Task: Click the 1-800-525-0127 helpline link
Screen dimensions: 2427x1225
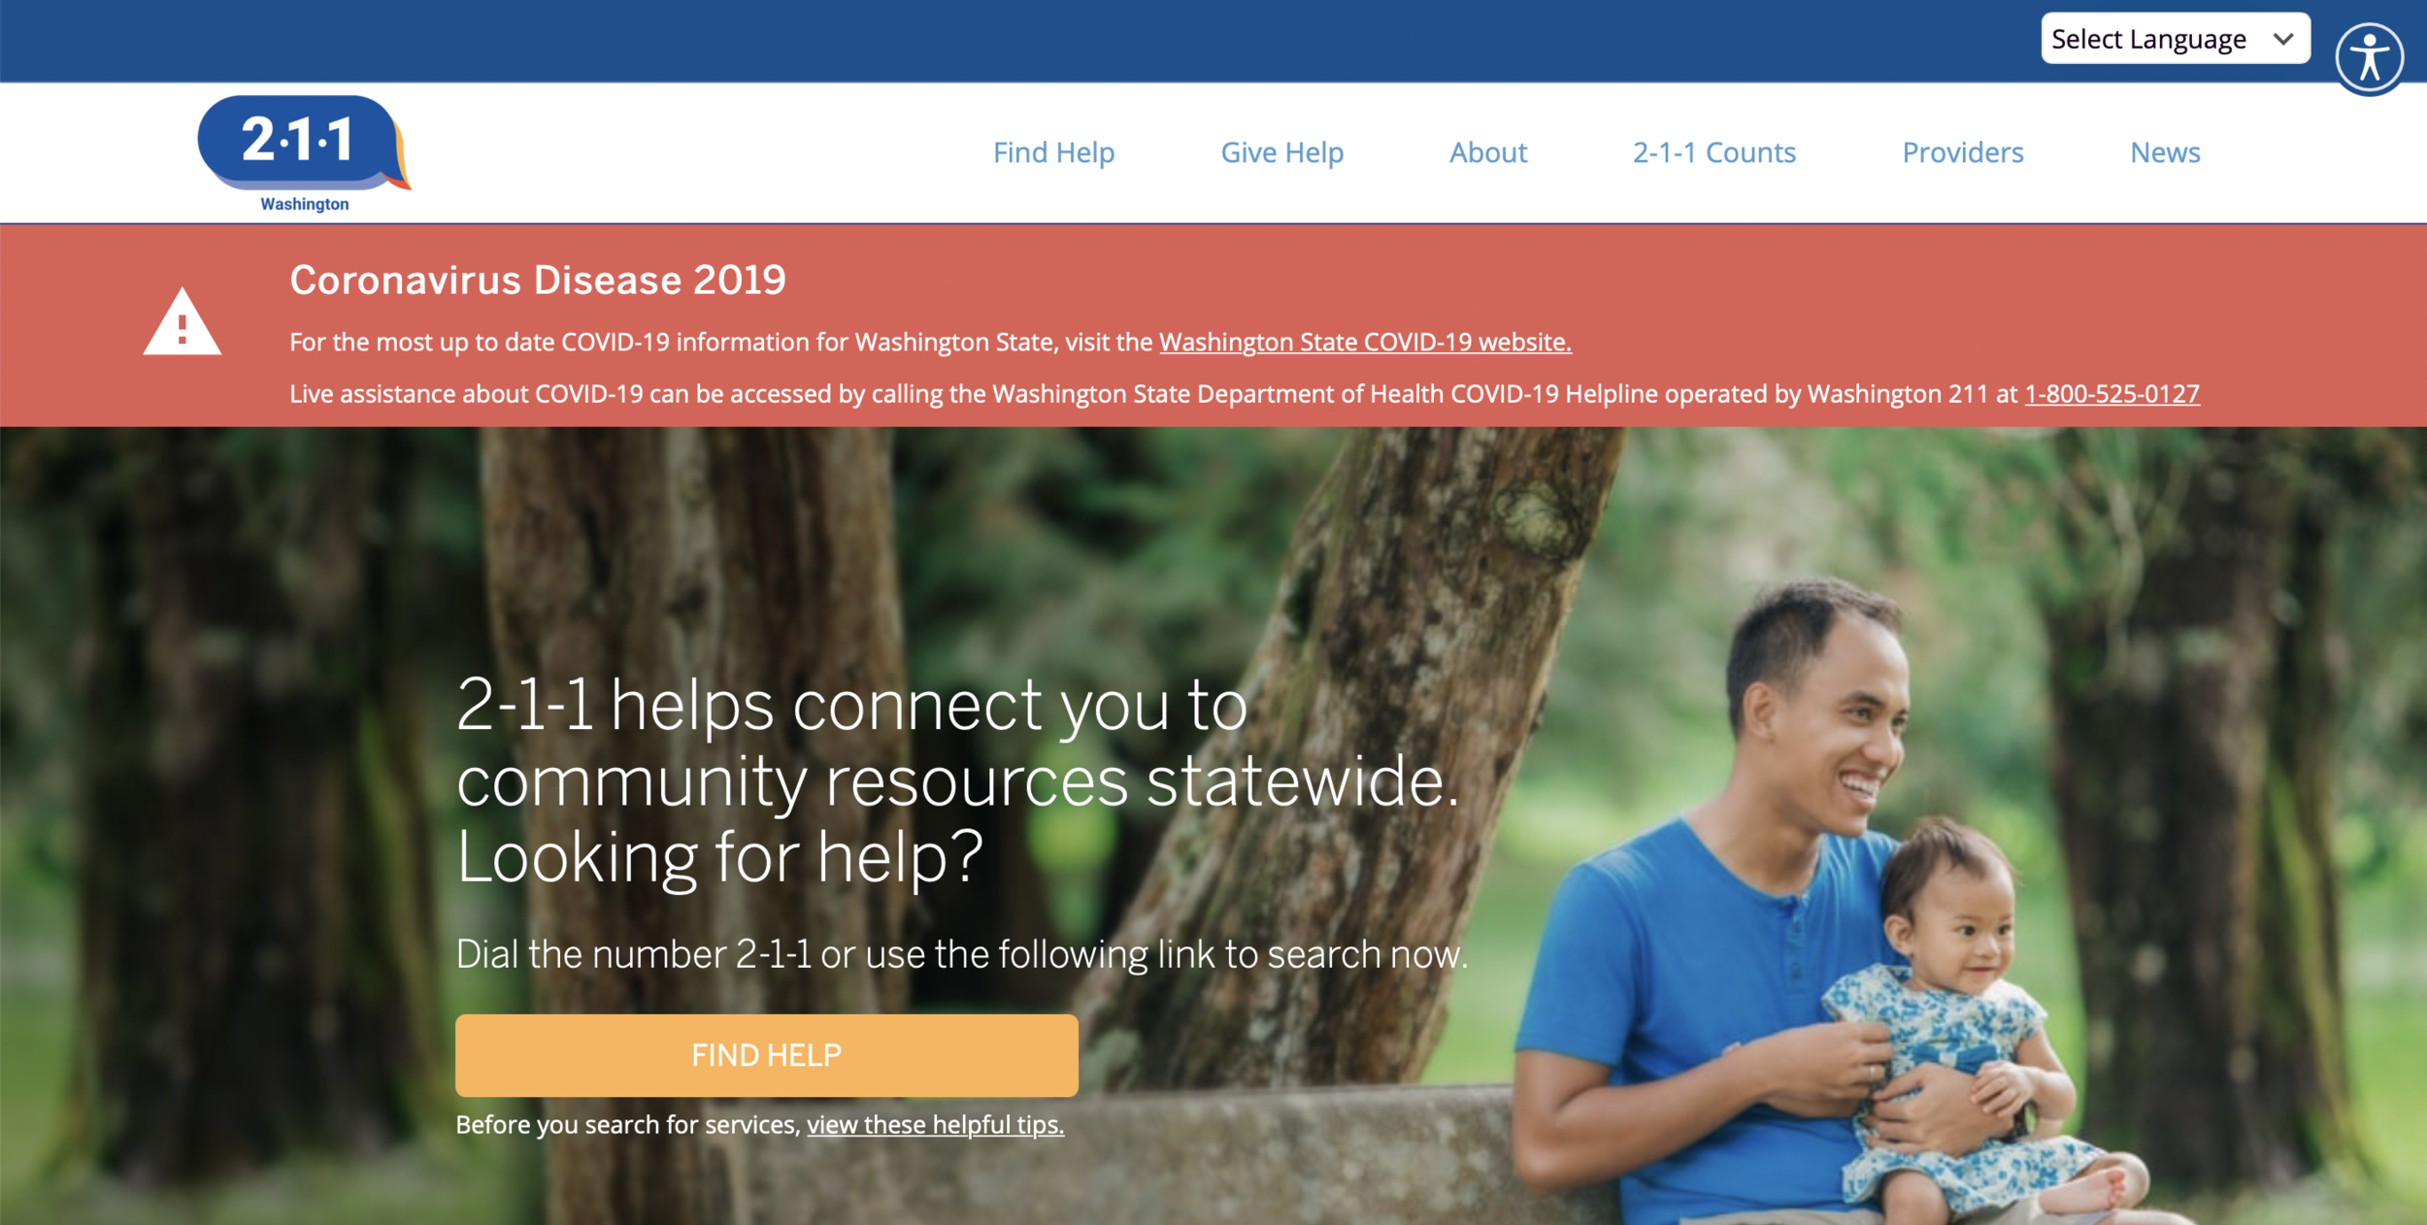Action: tap(2111, 394)
